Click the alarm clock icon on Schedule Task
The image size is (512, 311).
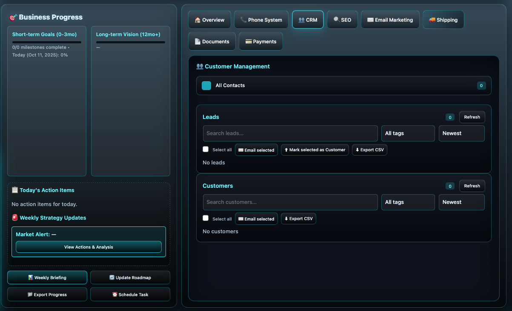[x=114, y=294]
